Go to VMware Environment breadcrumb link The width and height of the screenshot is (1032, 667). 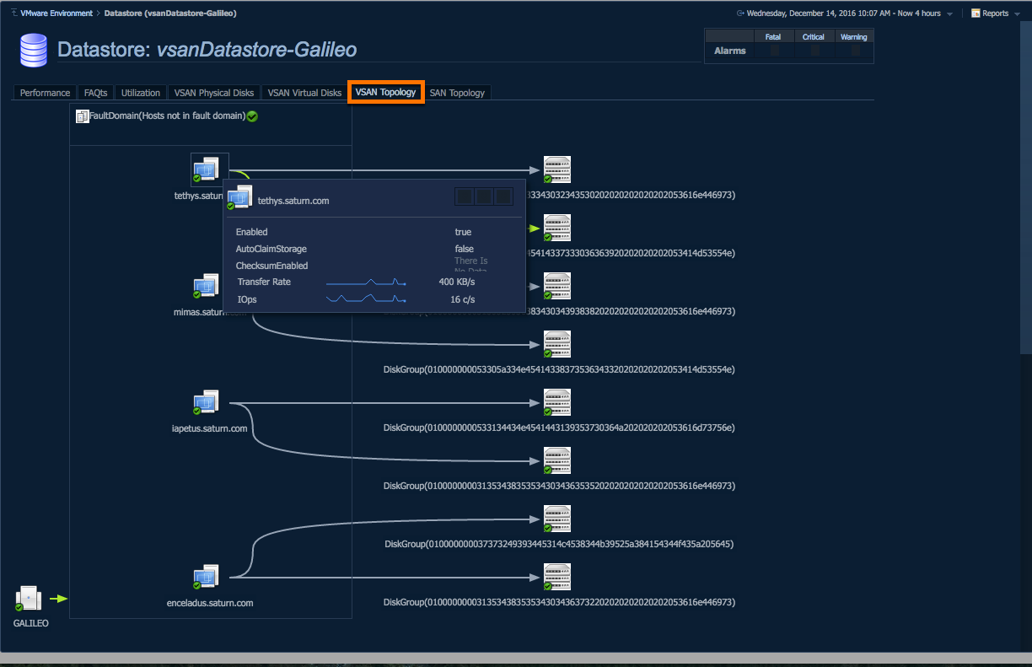click(x=56, y=13)
